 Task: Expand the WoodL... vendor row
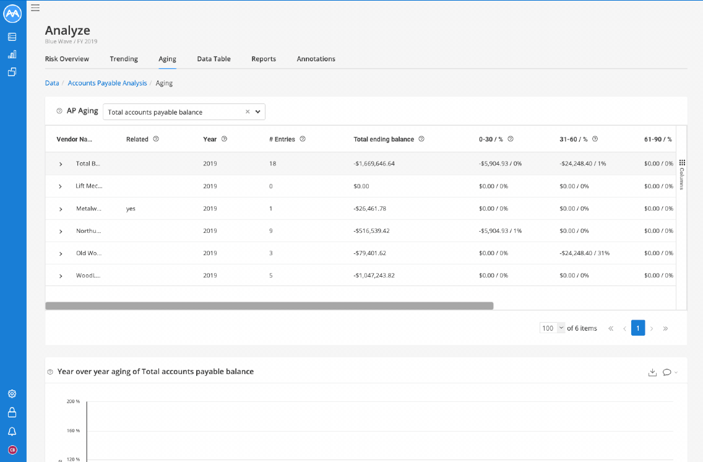pos(61,276)
